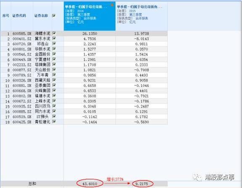Click the 青松建化 security name
The height and width of the screenshot is (188, 242).
pos(42,122)
